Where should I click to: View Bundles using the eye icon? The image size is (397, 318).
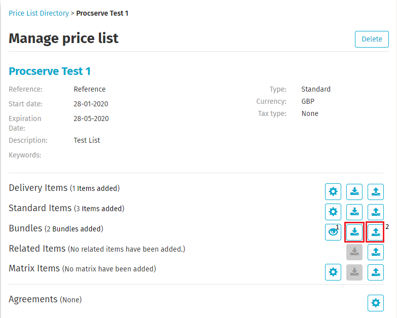click(333, 232)
